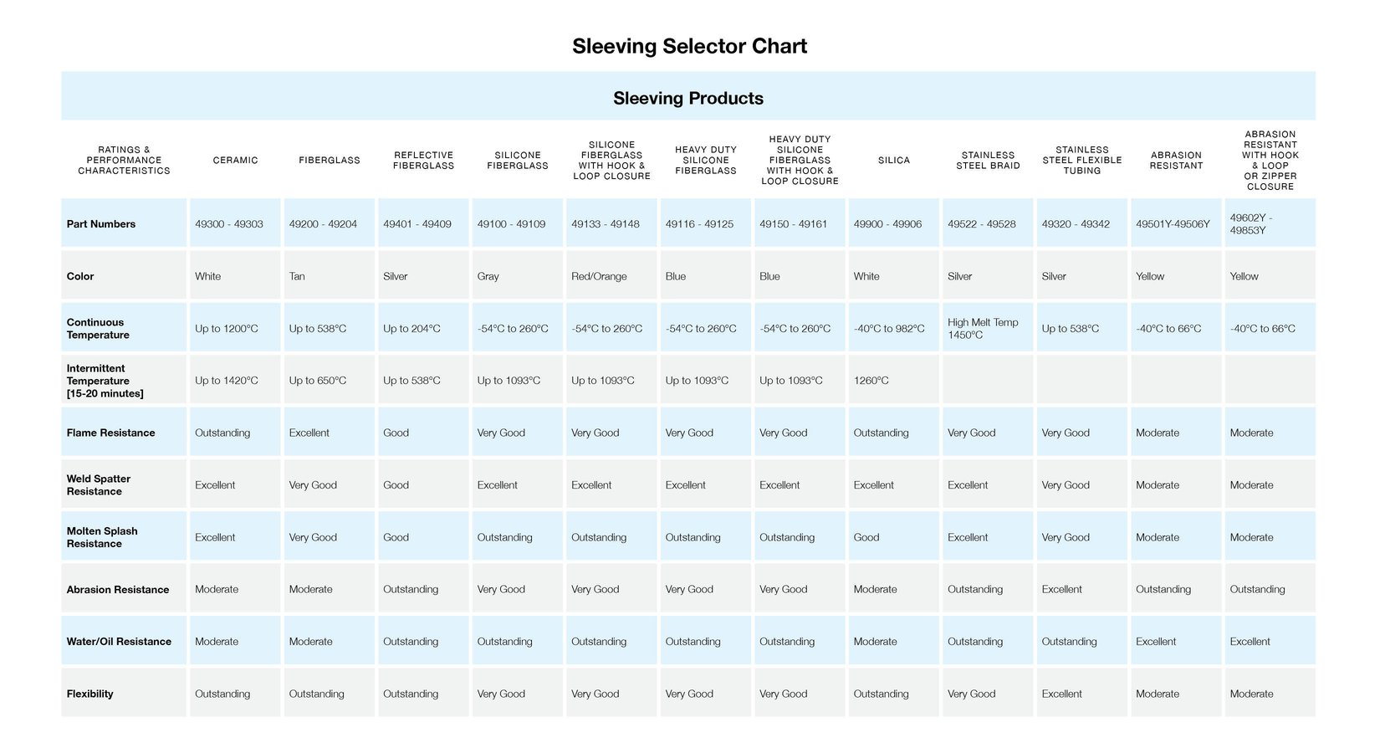
Task: Click part number cell 49300 - 49303
Action: click(229, 224)
